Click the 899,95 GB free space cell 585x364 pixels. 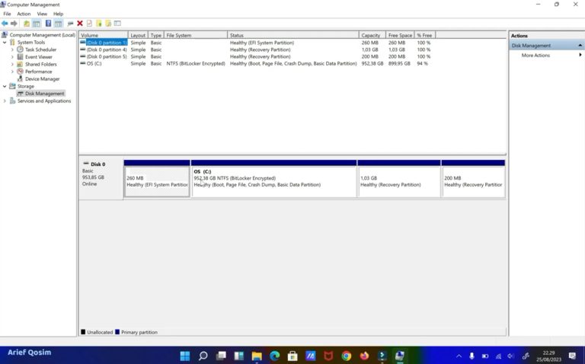click(x=399, y=64)
